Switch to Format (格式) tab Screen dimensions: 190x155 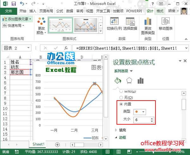160,11
